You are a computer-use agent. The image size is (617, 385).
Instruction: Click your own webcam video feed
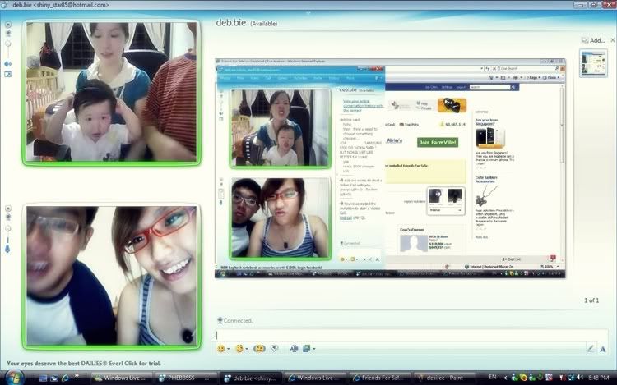(111, 276)
